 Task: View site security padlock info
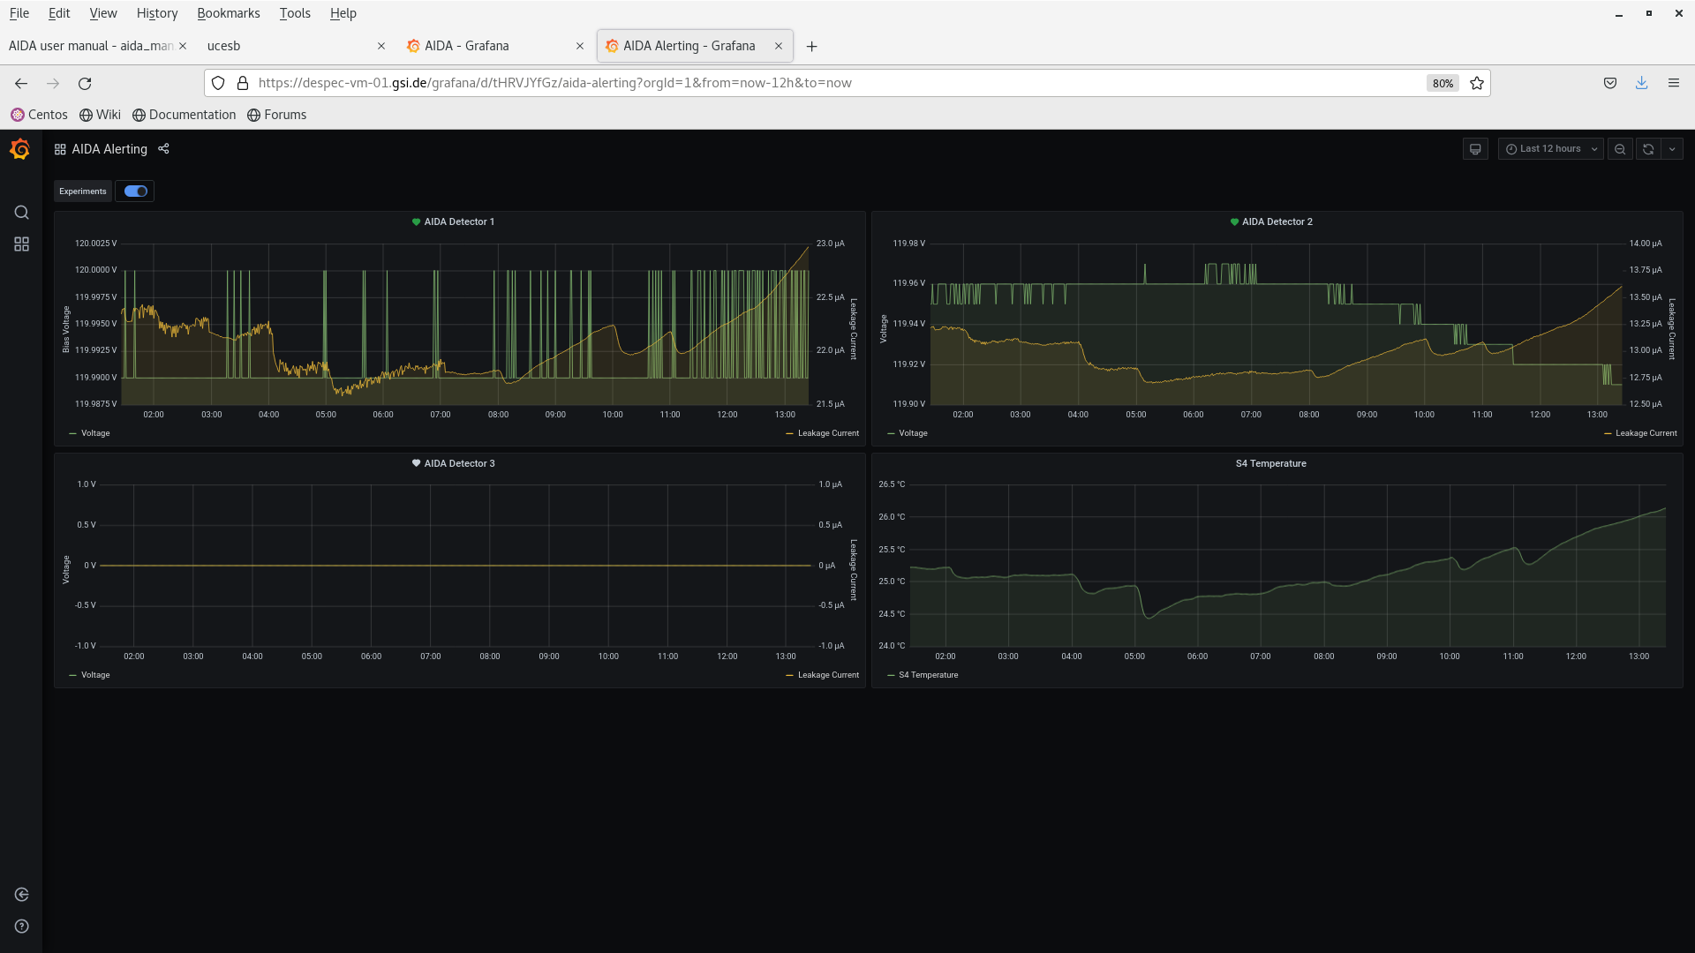tap(243, 83)
